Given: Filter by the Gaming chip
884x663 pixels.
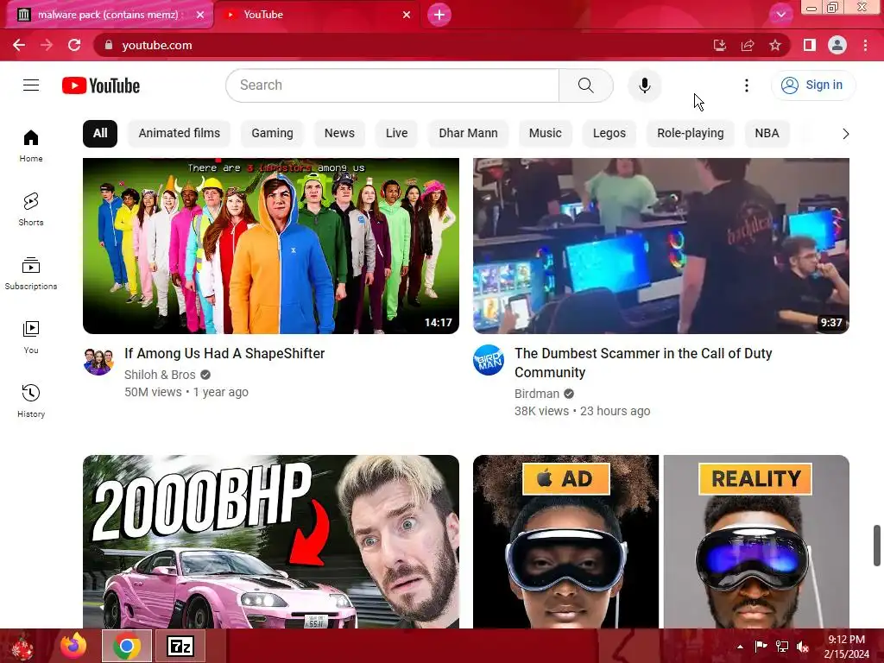Looking at the screenshot, I should [272, 133].
